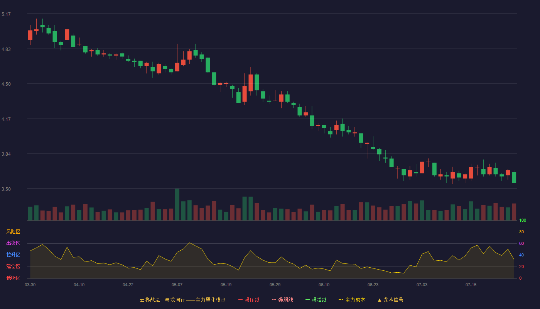Viewport: 540px width, 309px height.
Task: Select the 风险区 zone label
Action: 13,232
